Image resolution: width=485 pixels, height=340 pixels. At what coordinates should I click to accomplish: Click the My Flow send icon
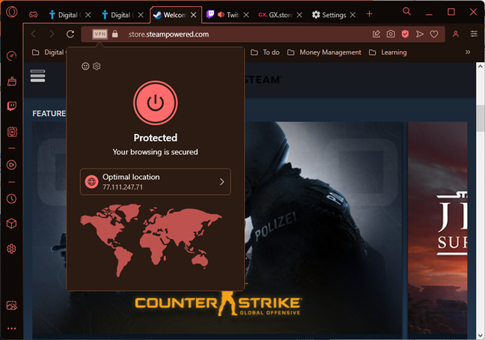[419, 34]
